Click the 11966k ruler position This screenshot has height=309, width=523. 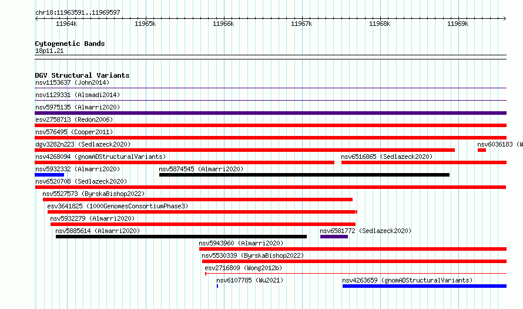point(223,24)
